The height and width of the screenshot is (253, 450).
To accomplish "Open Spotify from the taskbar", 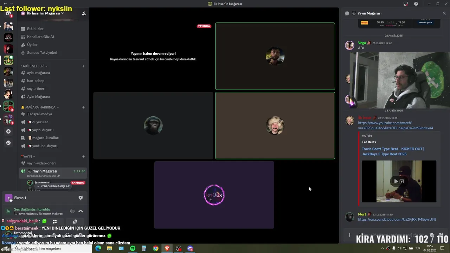I will [x=133, y=248].
